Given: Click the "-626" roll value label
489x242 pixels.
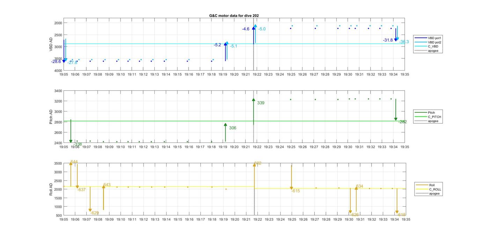Looking at the screenshot, I should coord(355,214).
